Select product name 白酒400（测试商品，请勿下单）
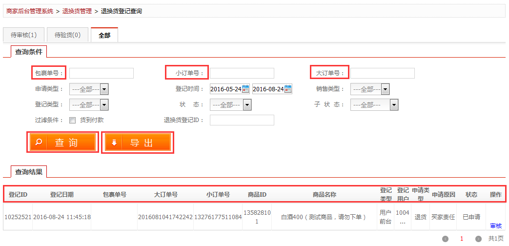The height and width of the screenshot is (246, 509). click(x=325, y=217)
